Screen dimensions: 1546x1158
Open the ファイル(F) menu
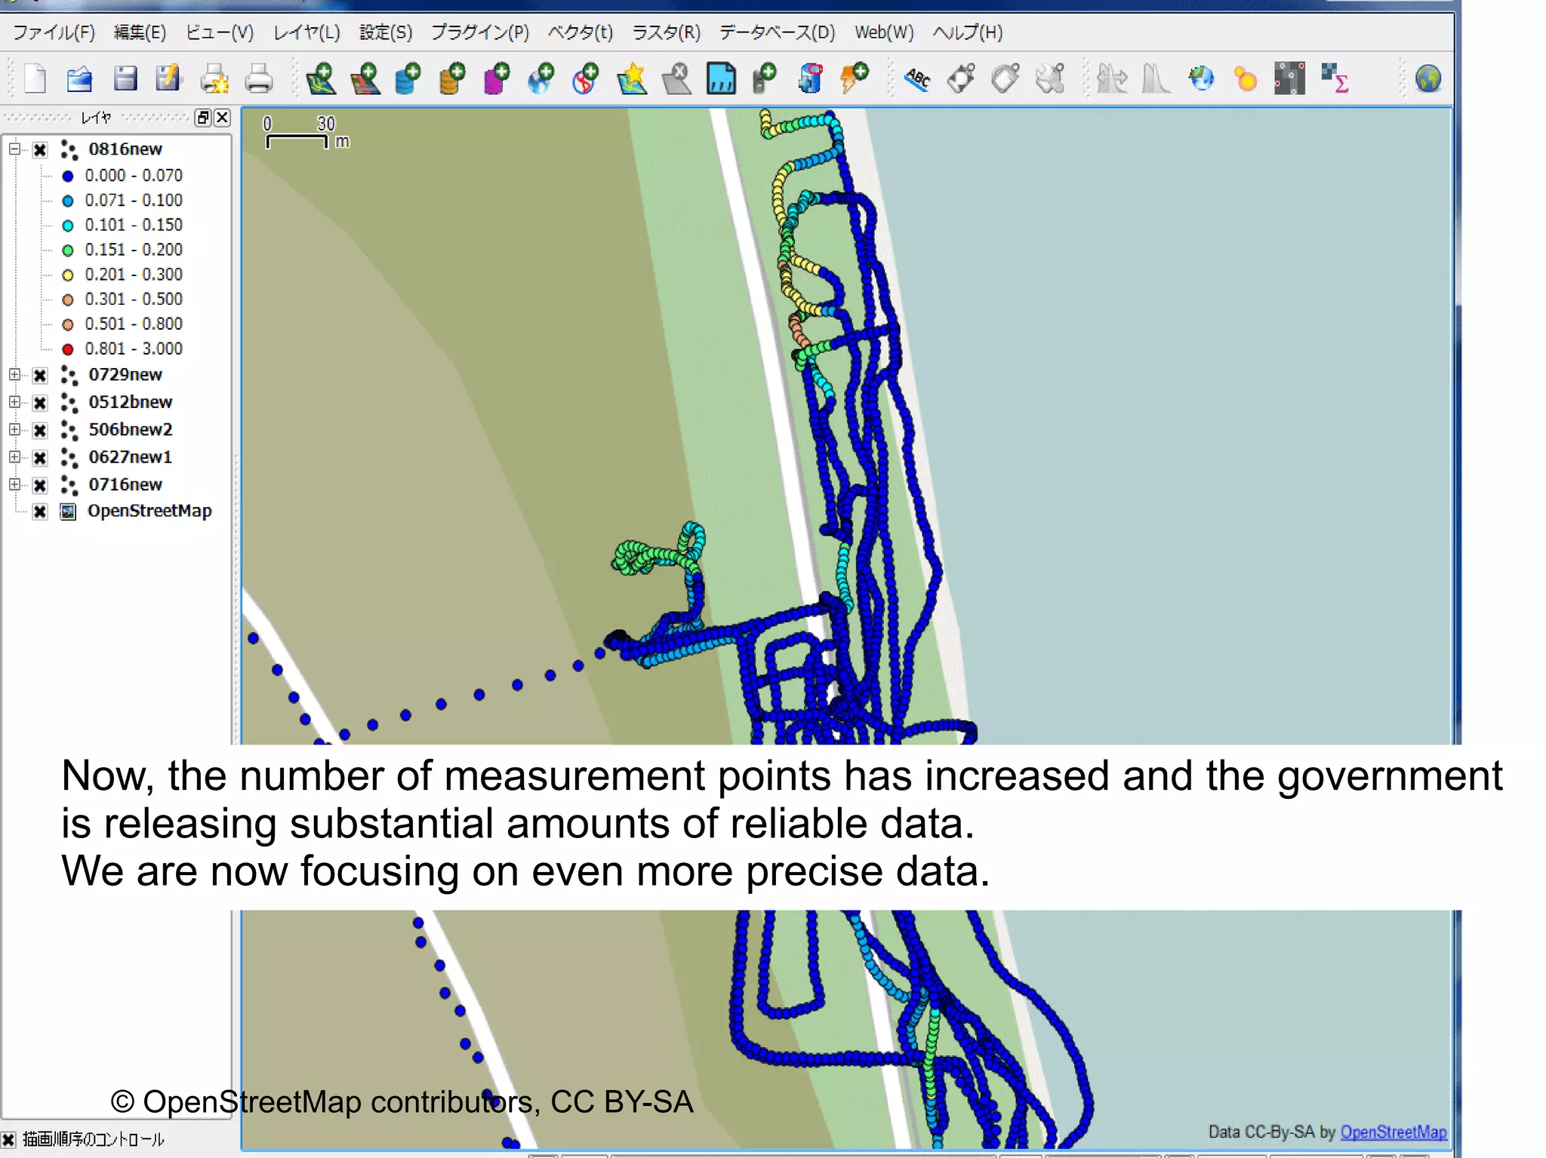[x=54, y=32]
